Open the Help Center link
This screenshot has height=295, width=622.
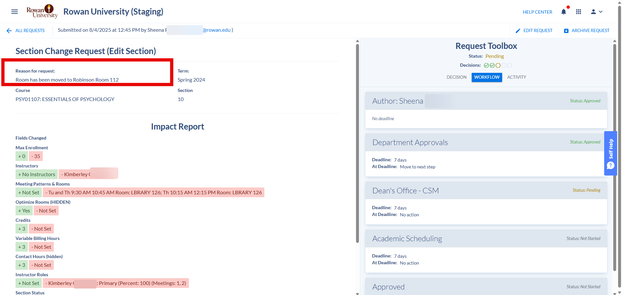(537, 12)
